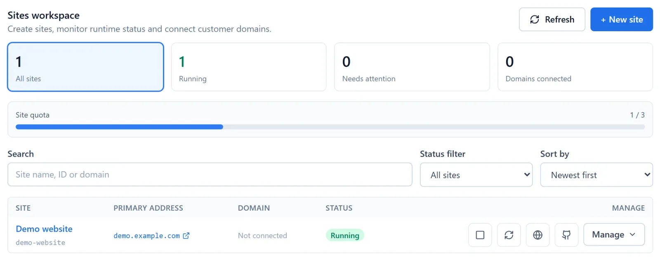Click the DOMAIN column header

[254, 208]
